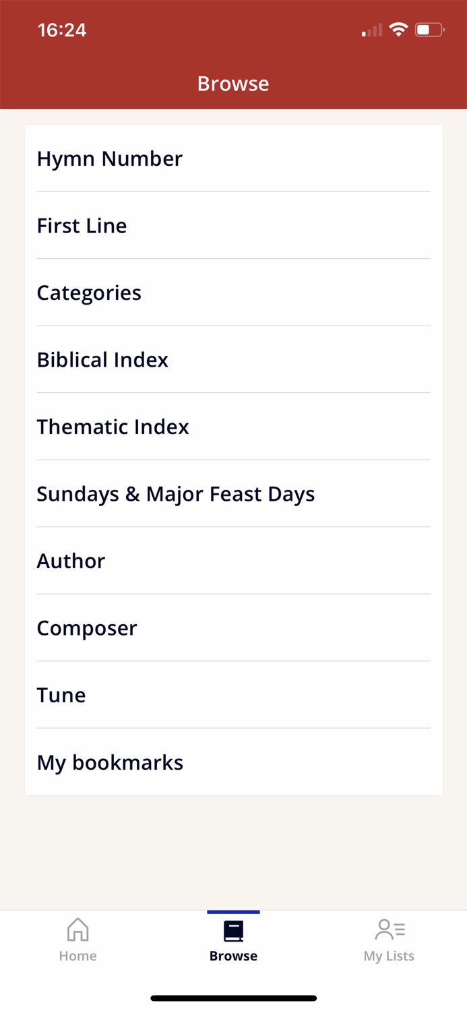Image resolution: width=467 pixels, height=1011 pixels.
Task: Tap the clock showing 16:24
Action: tap(62, 30)
